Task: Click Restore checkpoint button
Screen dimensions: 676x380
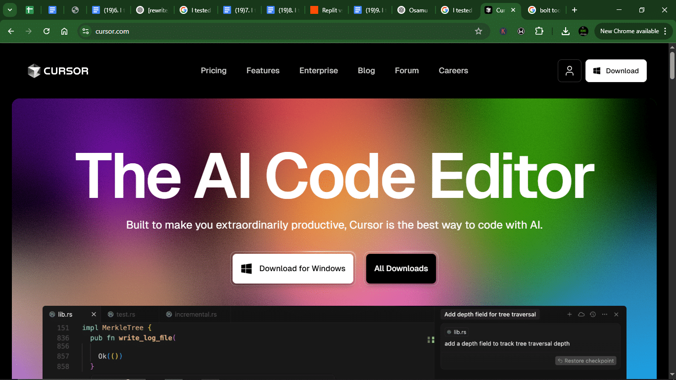Action: (586, 361)
